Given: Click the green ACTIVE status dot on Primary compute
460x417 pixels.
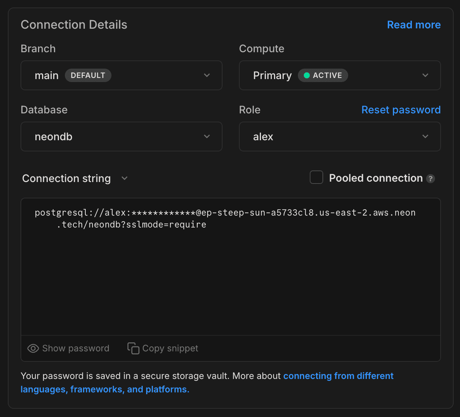Looking at the screenshot, I should [x=307, y=75].
